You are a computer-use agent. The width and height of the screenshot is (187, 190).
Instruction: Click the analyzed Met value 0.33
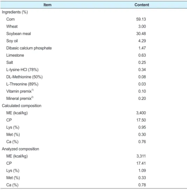coord(142,178)
